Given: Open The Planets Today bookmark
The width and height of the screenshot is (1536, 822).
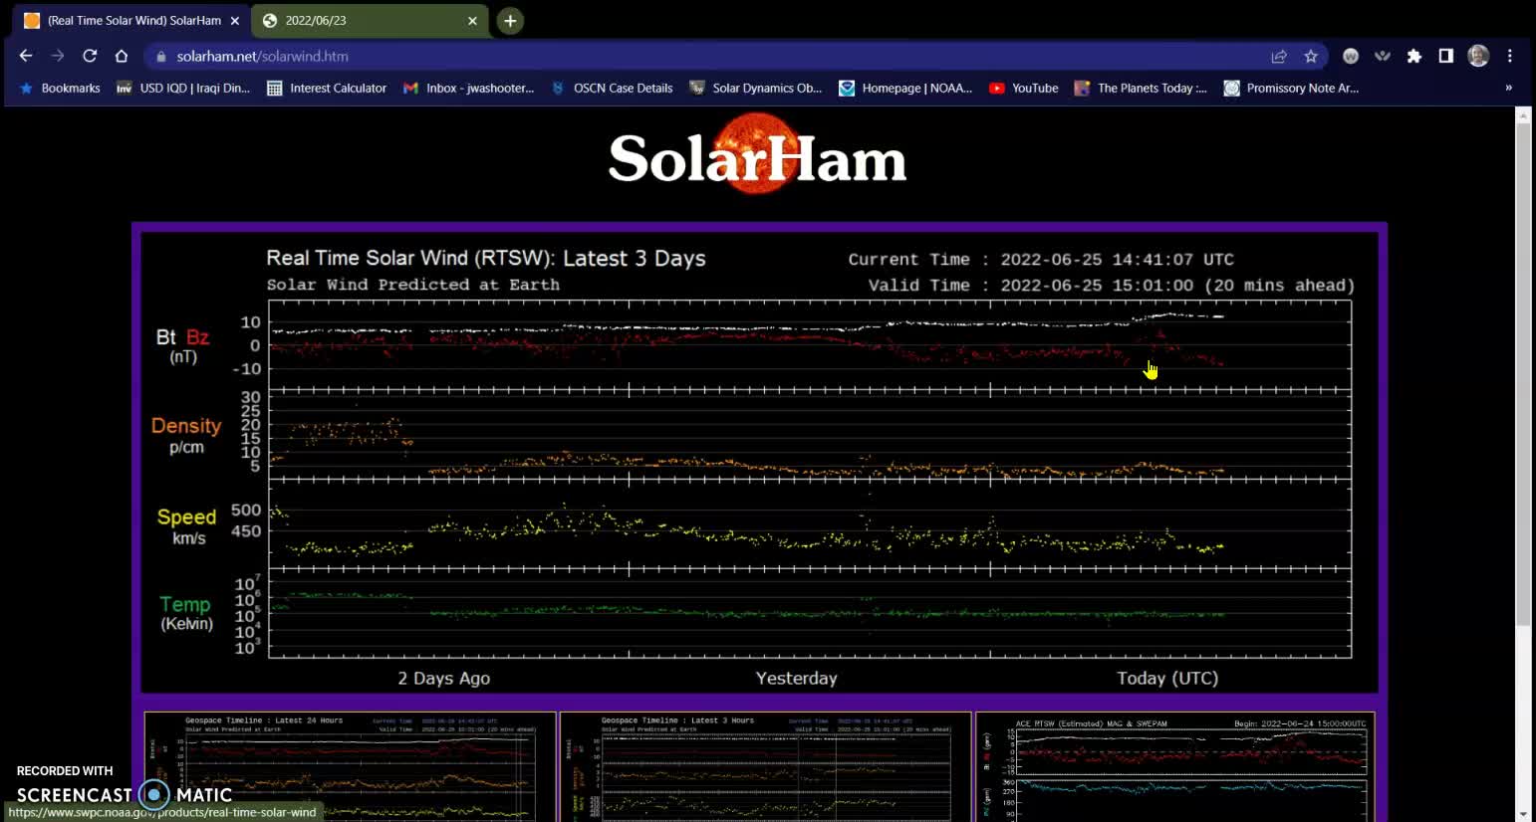Looking at the screenshot, I should tap(1142, 88).
